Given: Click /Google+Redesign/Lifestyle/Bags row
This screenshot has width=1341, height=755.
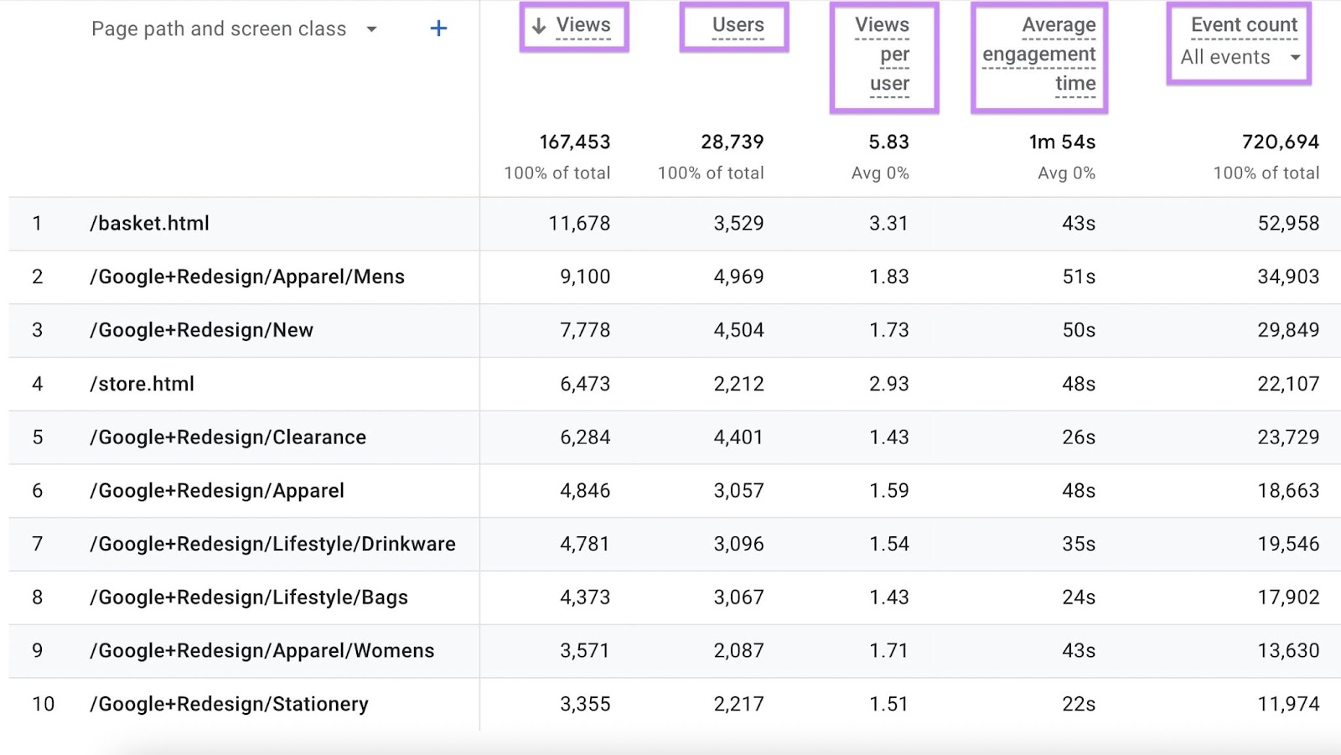Looking at the screenshot, I should tap(249, 597).
